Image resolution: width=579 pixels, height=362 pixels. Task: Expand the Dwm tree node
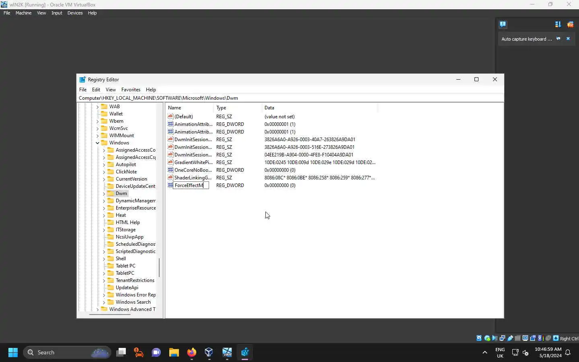point(104,193)
